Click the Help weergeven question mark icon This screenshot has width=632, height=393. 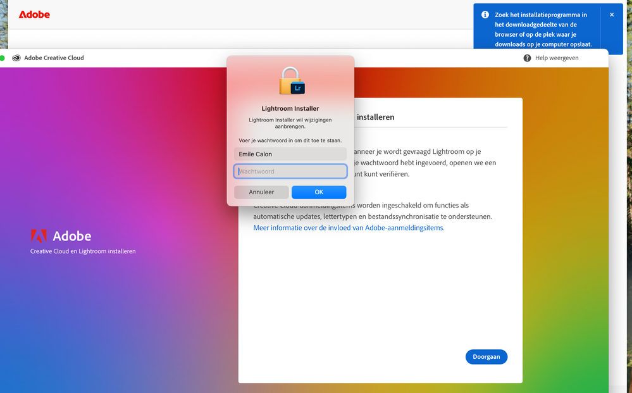[527, 58]
